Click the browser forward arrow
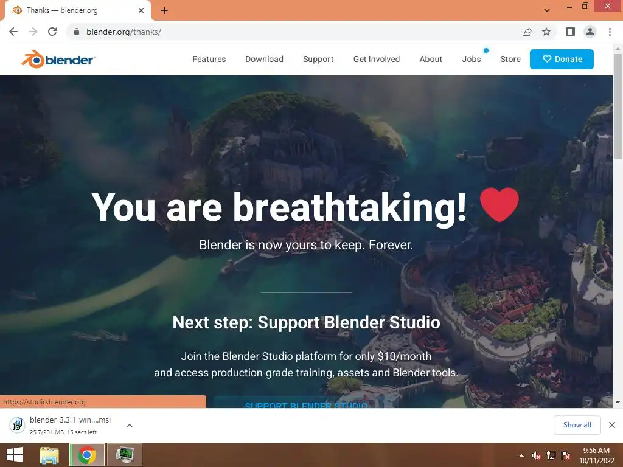 (33, 32)
